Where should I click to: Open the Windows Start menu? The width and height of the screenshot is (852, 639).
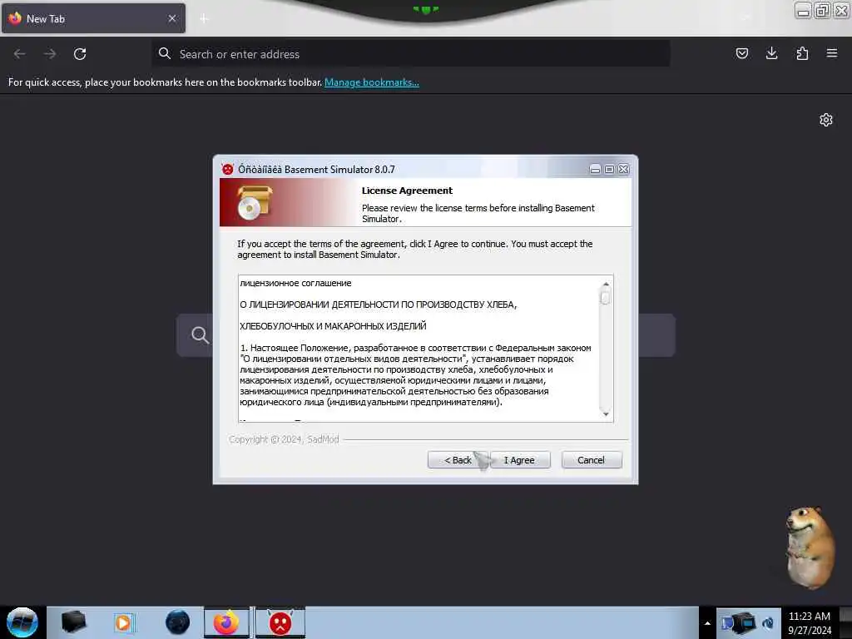22,622
